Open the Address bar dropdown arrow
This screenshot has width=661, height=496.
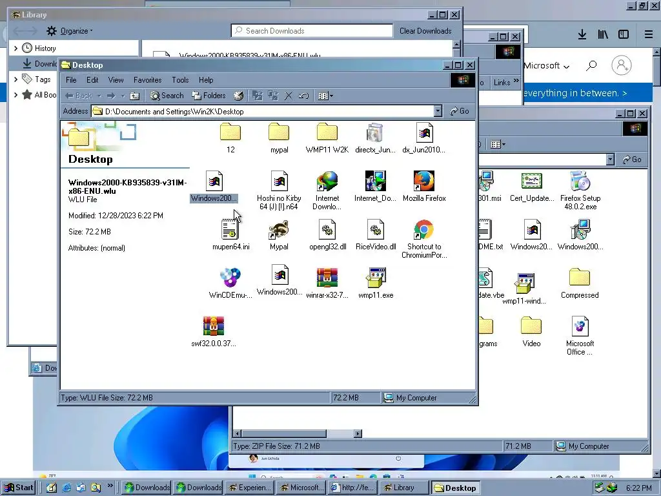click(x=438, y=111)
